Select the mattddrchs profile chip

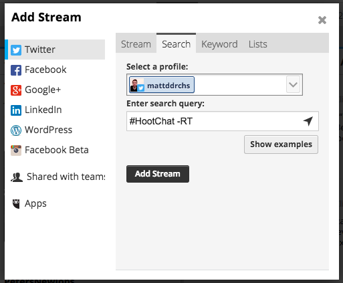162,85
